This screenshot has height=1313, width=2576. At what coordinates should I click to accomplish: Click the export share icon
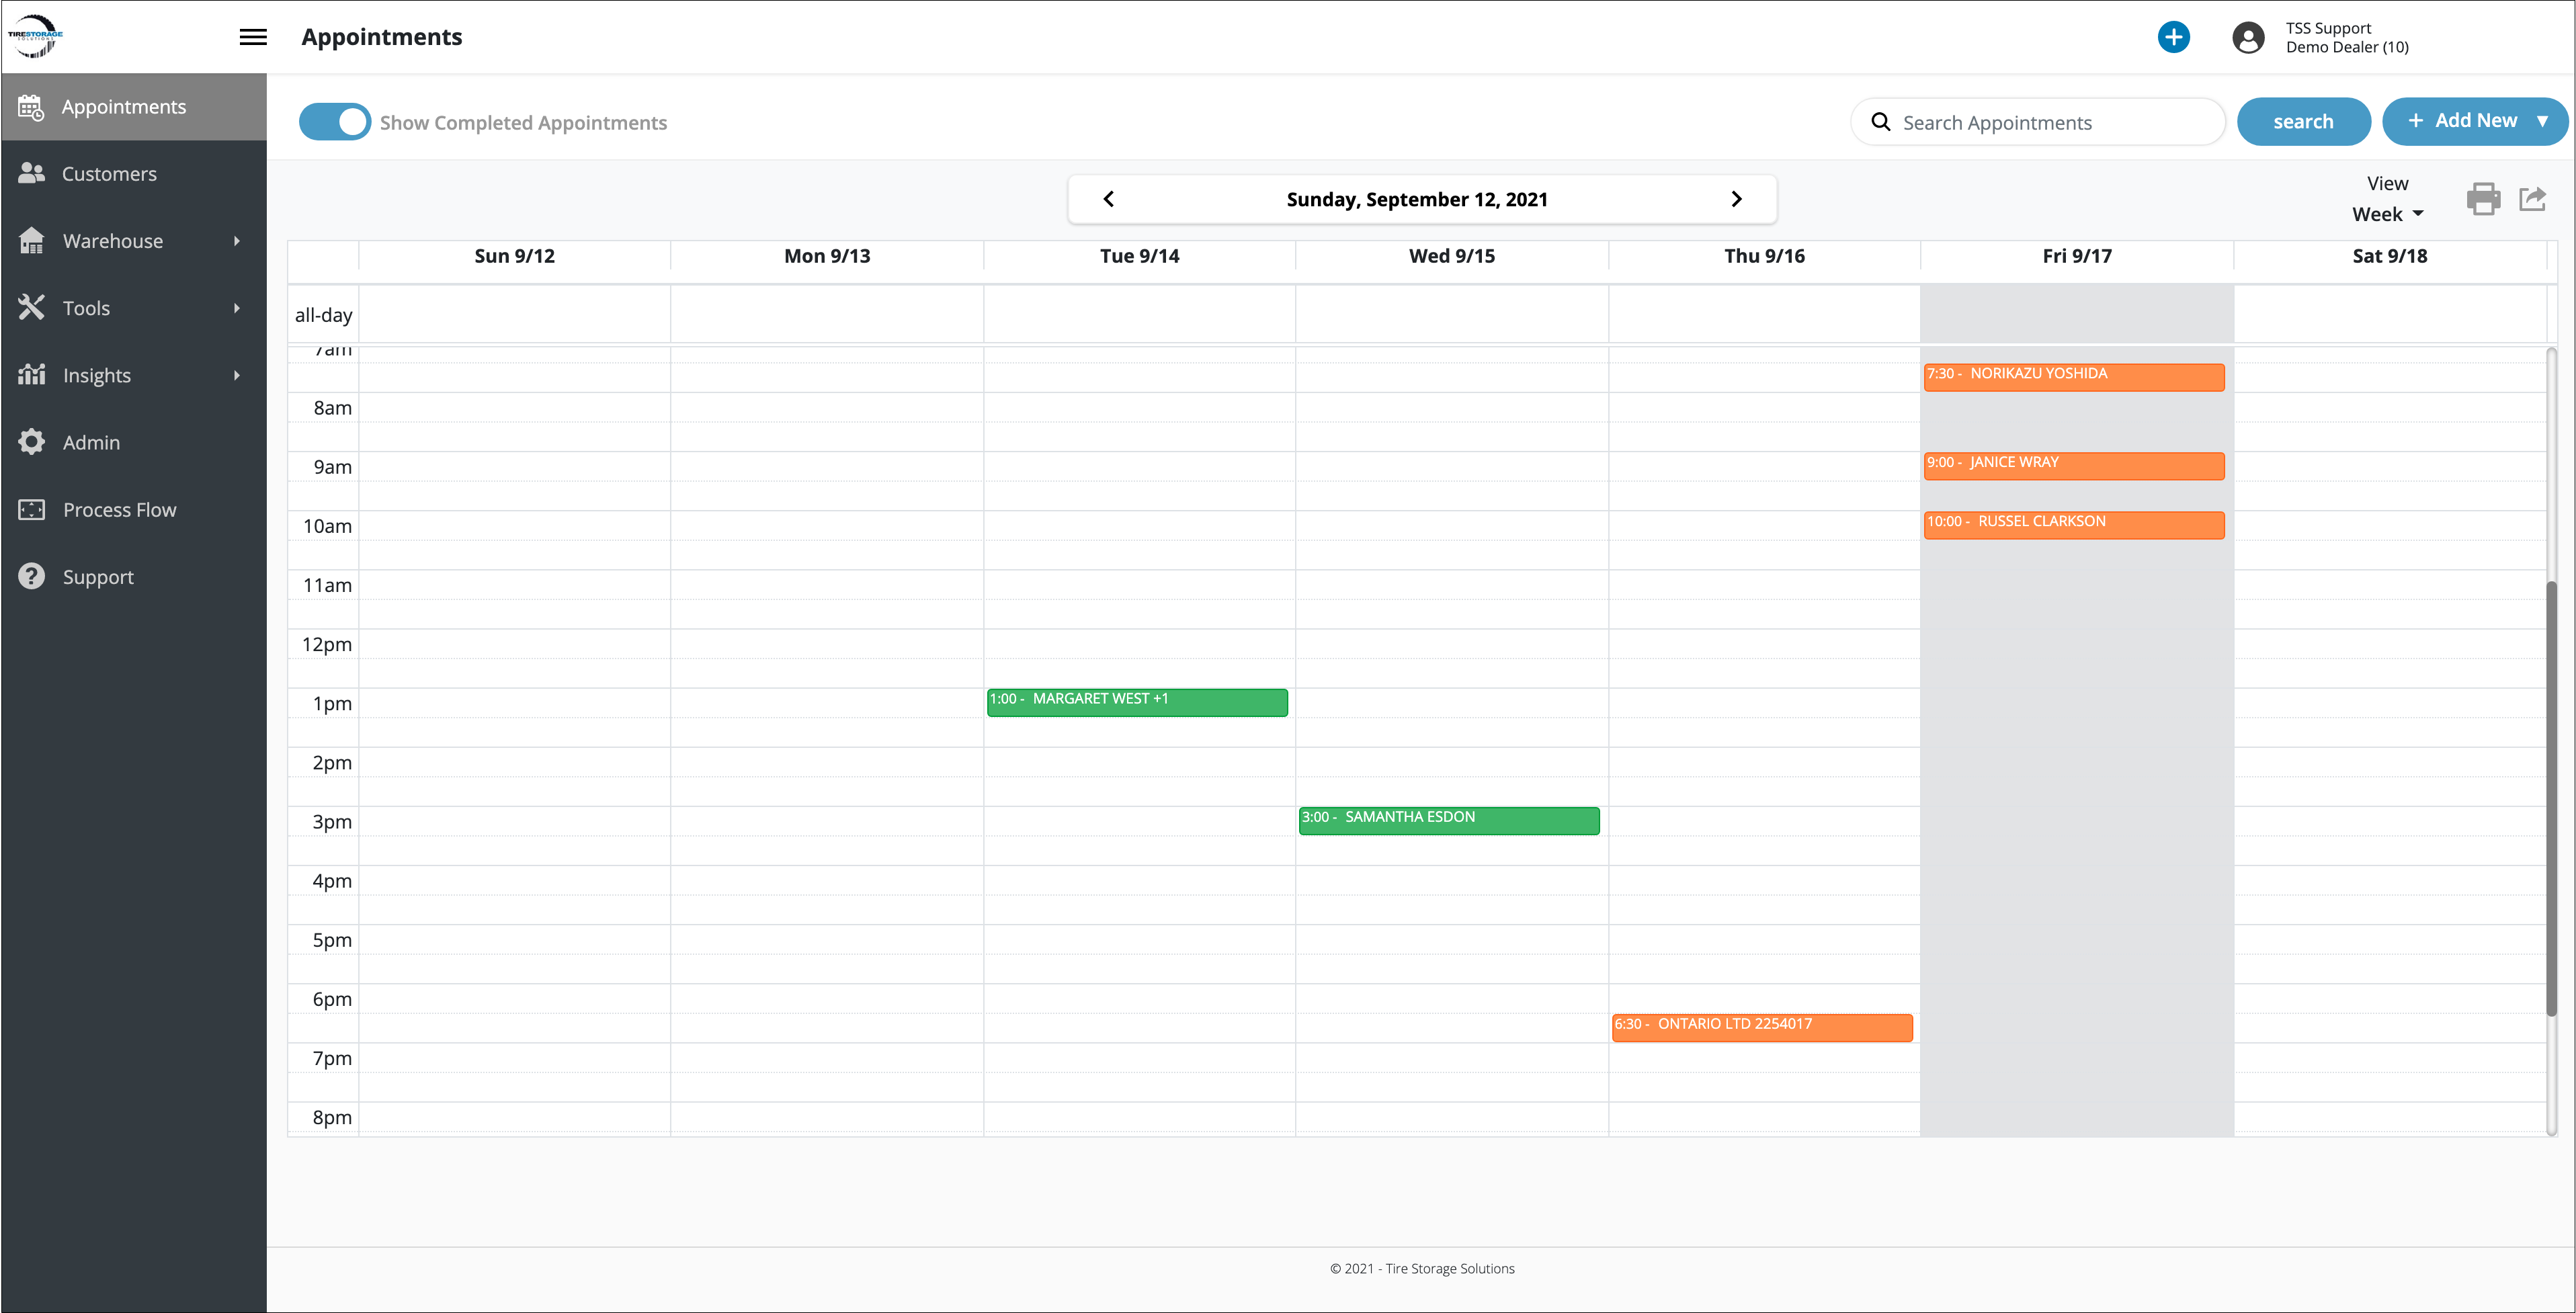[x=2532, y=198]
